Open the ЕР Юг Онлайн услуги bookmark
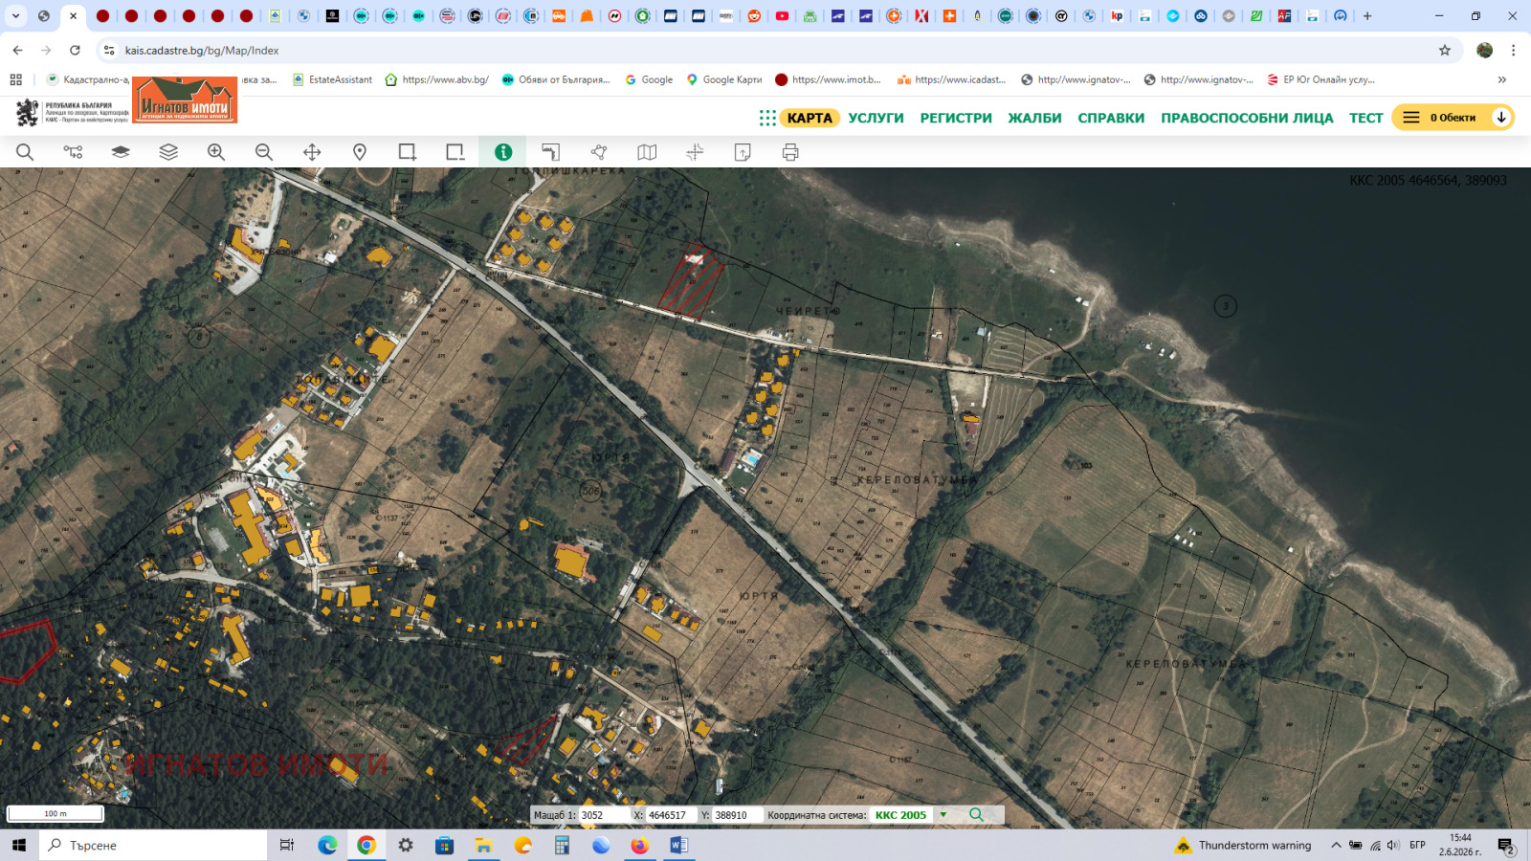1531x861 pixels. pyautogui.click(x=1321, y=79)
